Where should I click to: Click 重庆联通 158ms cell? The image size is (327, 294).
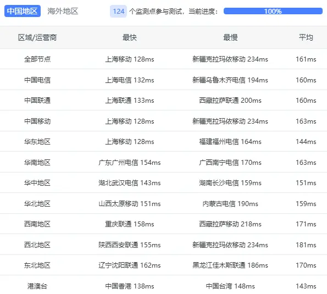point(130,224)
